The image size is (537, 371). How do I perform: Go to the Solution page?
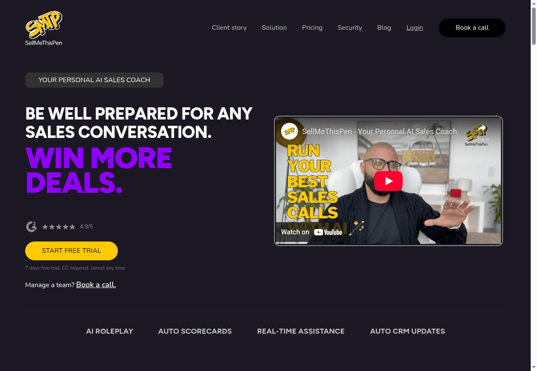[274, 28]
